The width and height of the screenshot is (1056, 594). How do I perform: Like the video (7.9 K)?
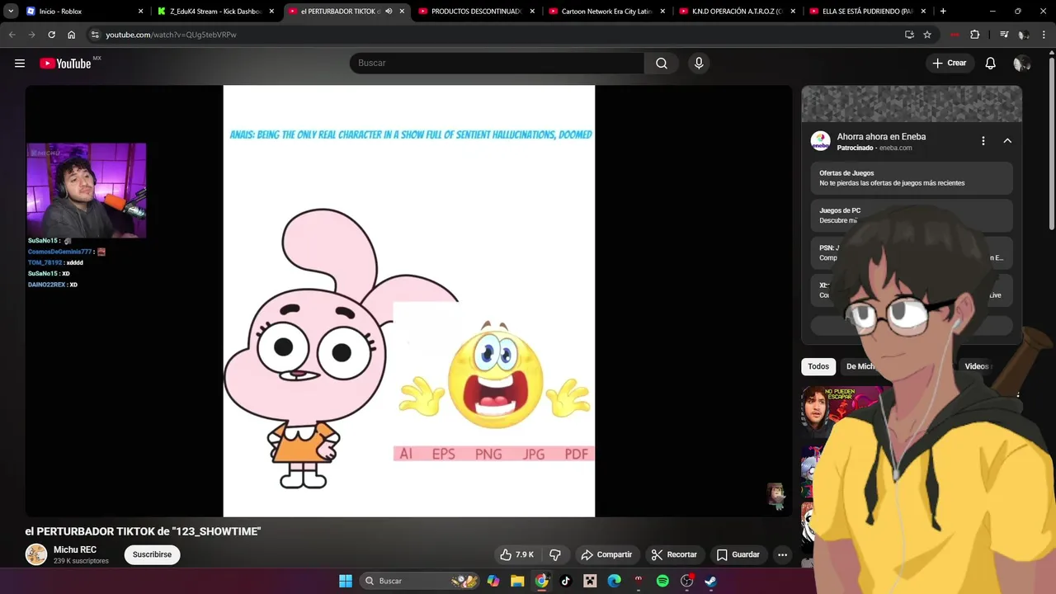(516, 554)
